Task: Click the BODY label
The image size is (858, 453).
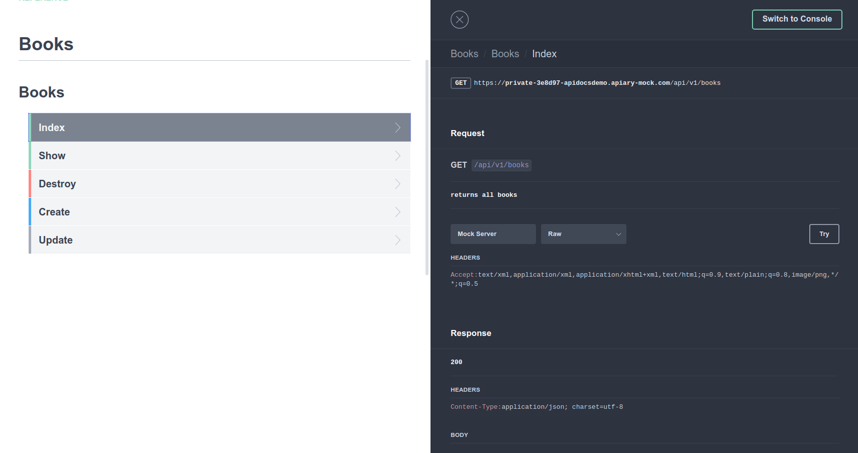Action: (459, 435)
